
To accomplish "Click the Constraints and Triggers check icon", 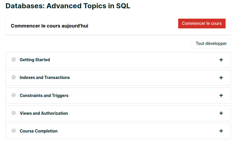I will click(14, 95).
